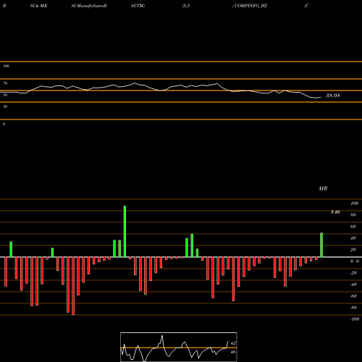Click the last green bar at right of histogram
Screen dimensions: 362x362
[x=321, y=245]
